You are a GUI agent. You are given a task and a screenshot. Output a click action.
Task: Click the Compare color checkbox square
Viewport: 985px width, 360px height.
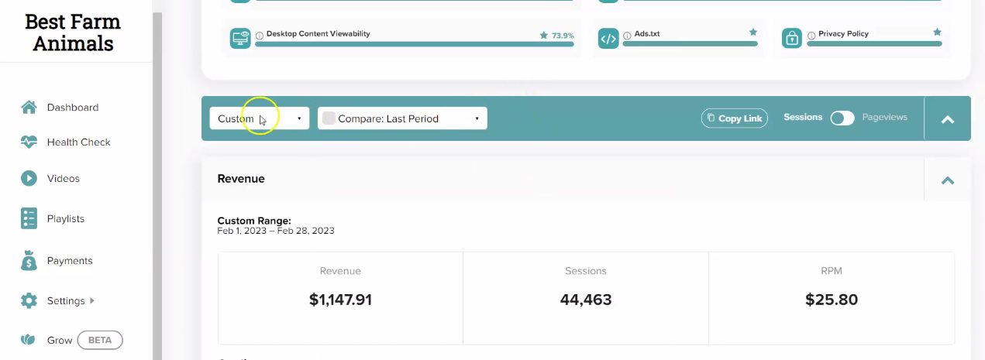pyautogui.click(x=329, y=118)
